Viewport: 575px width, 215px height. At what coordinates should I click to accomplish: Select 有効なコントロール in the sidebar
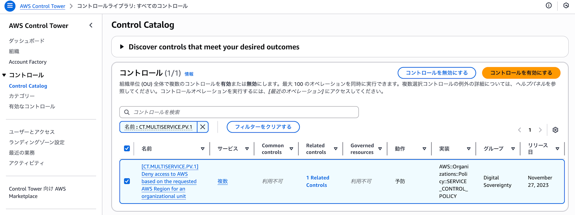[32, 106]
